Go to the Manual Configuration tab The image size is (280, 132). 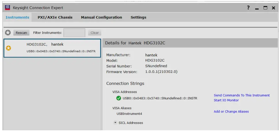(101, 17)
